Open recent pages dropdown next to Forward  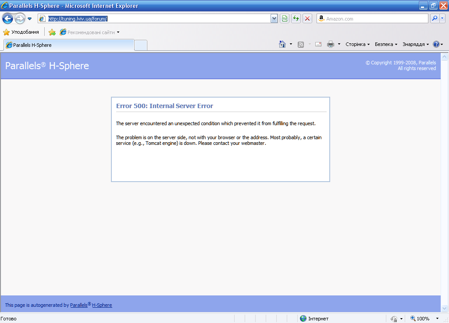coord(29,19)
